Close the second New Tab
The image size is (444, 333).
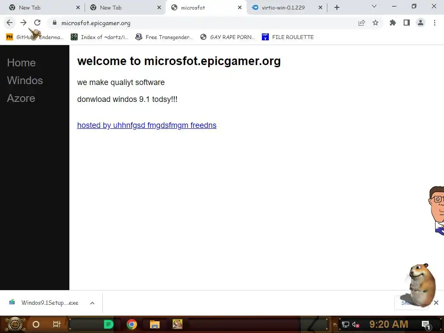[159, 8]
